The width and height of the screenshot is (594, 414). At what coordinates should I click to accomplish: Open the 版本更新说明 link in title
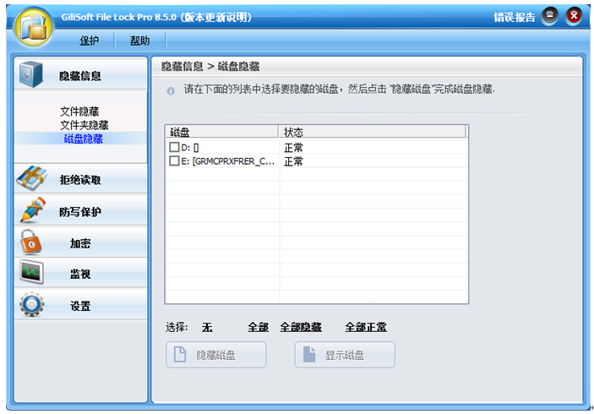[216, 17]
